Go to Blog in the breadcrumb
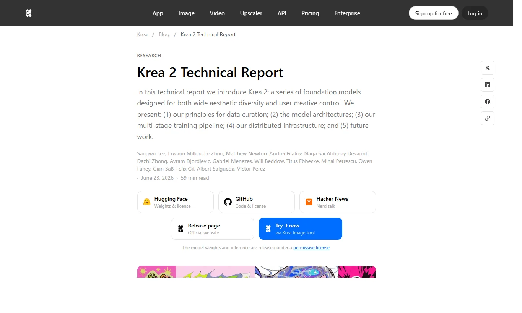This screenshot has width=522, height=313. point(164,34)
